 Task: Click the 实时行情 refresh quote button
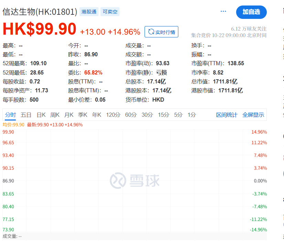pyautogui.click(x=161, y=32)
